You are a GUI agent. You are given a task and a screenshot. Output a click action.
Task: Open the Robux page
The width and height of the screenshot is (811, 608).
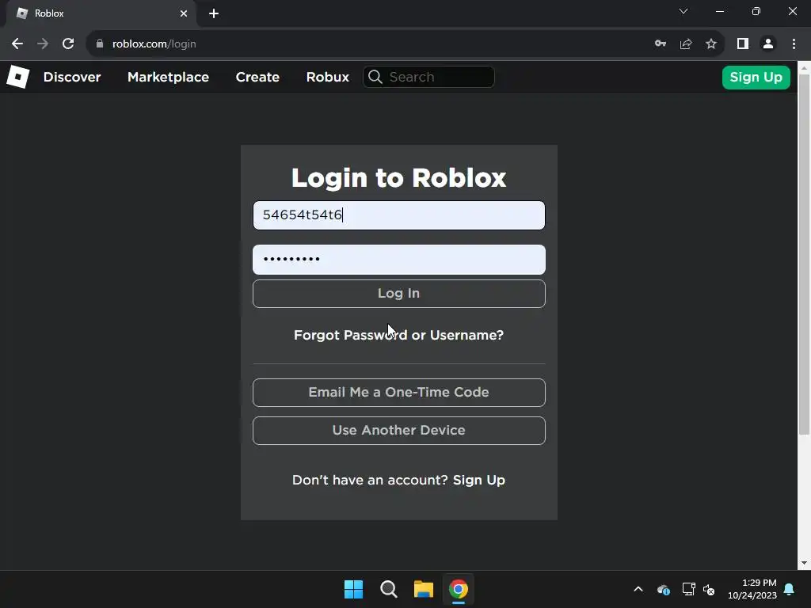(x=327, y=77)
